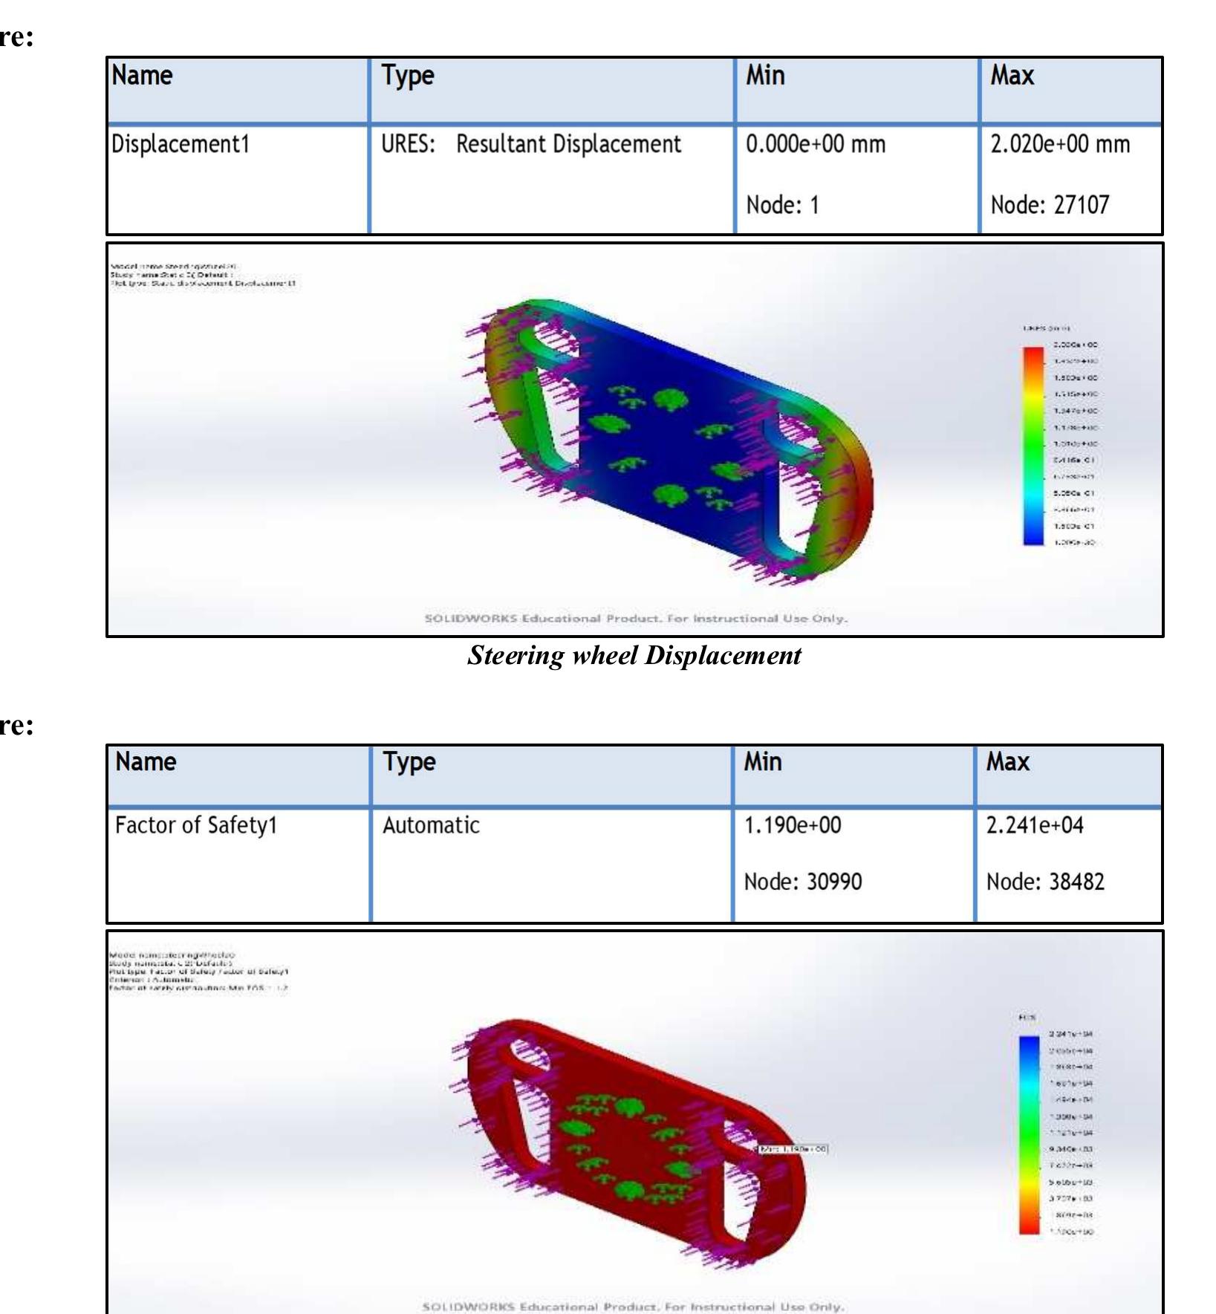This screenshot has height=1314, width=1216.
Task: Select the Steering wheel Displacement caption
Action: point(634,655)
